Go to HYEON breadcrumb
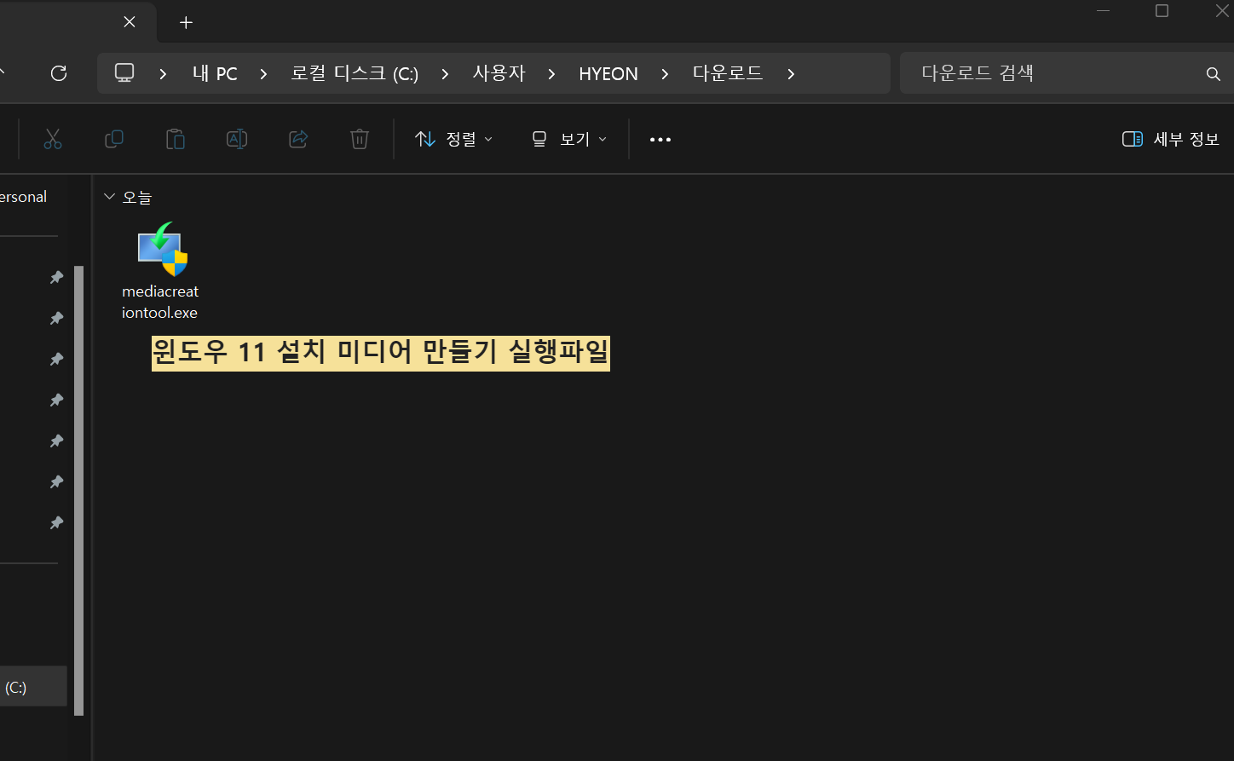 pyautogui.click(x=608, y=74)
